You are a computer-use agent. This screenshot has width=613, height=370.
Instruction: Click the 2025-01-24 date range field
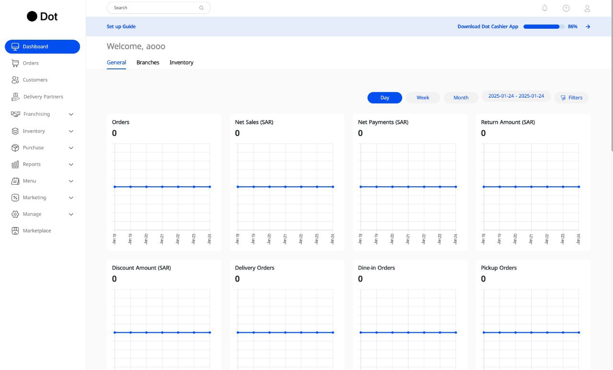point(516,96)
